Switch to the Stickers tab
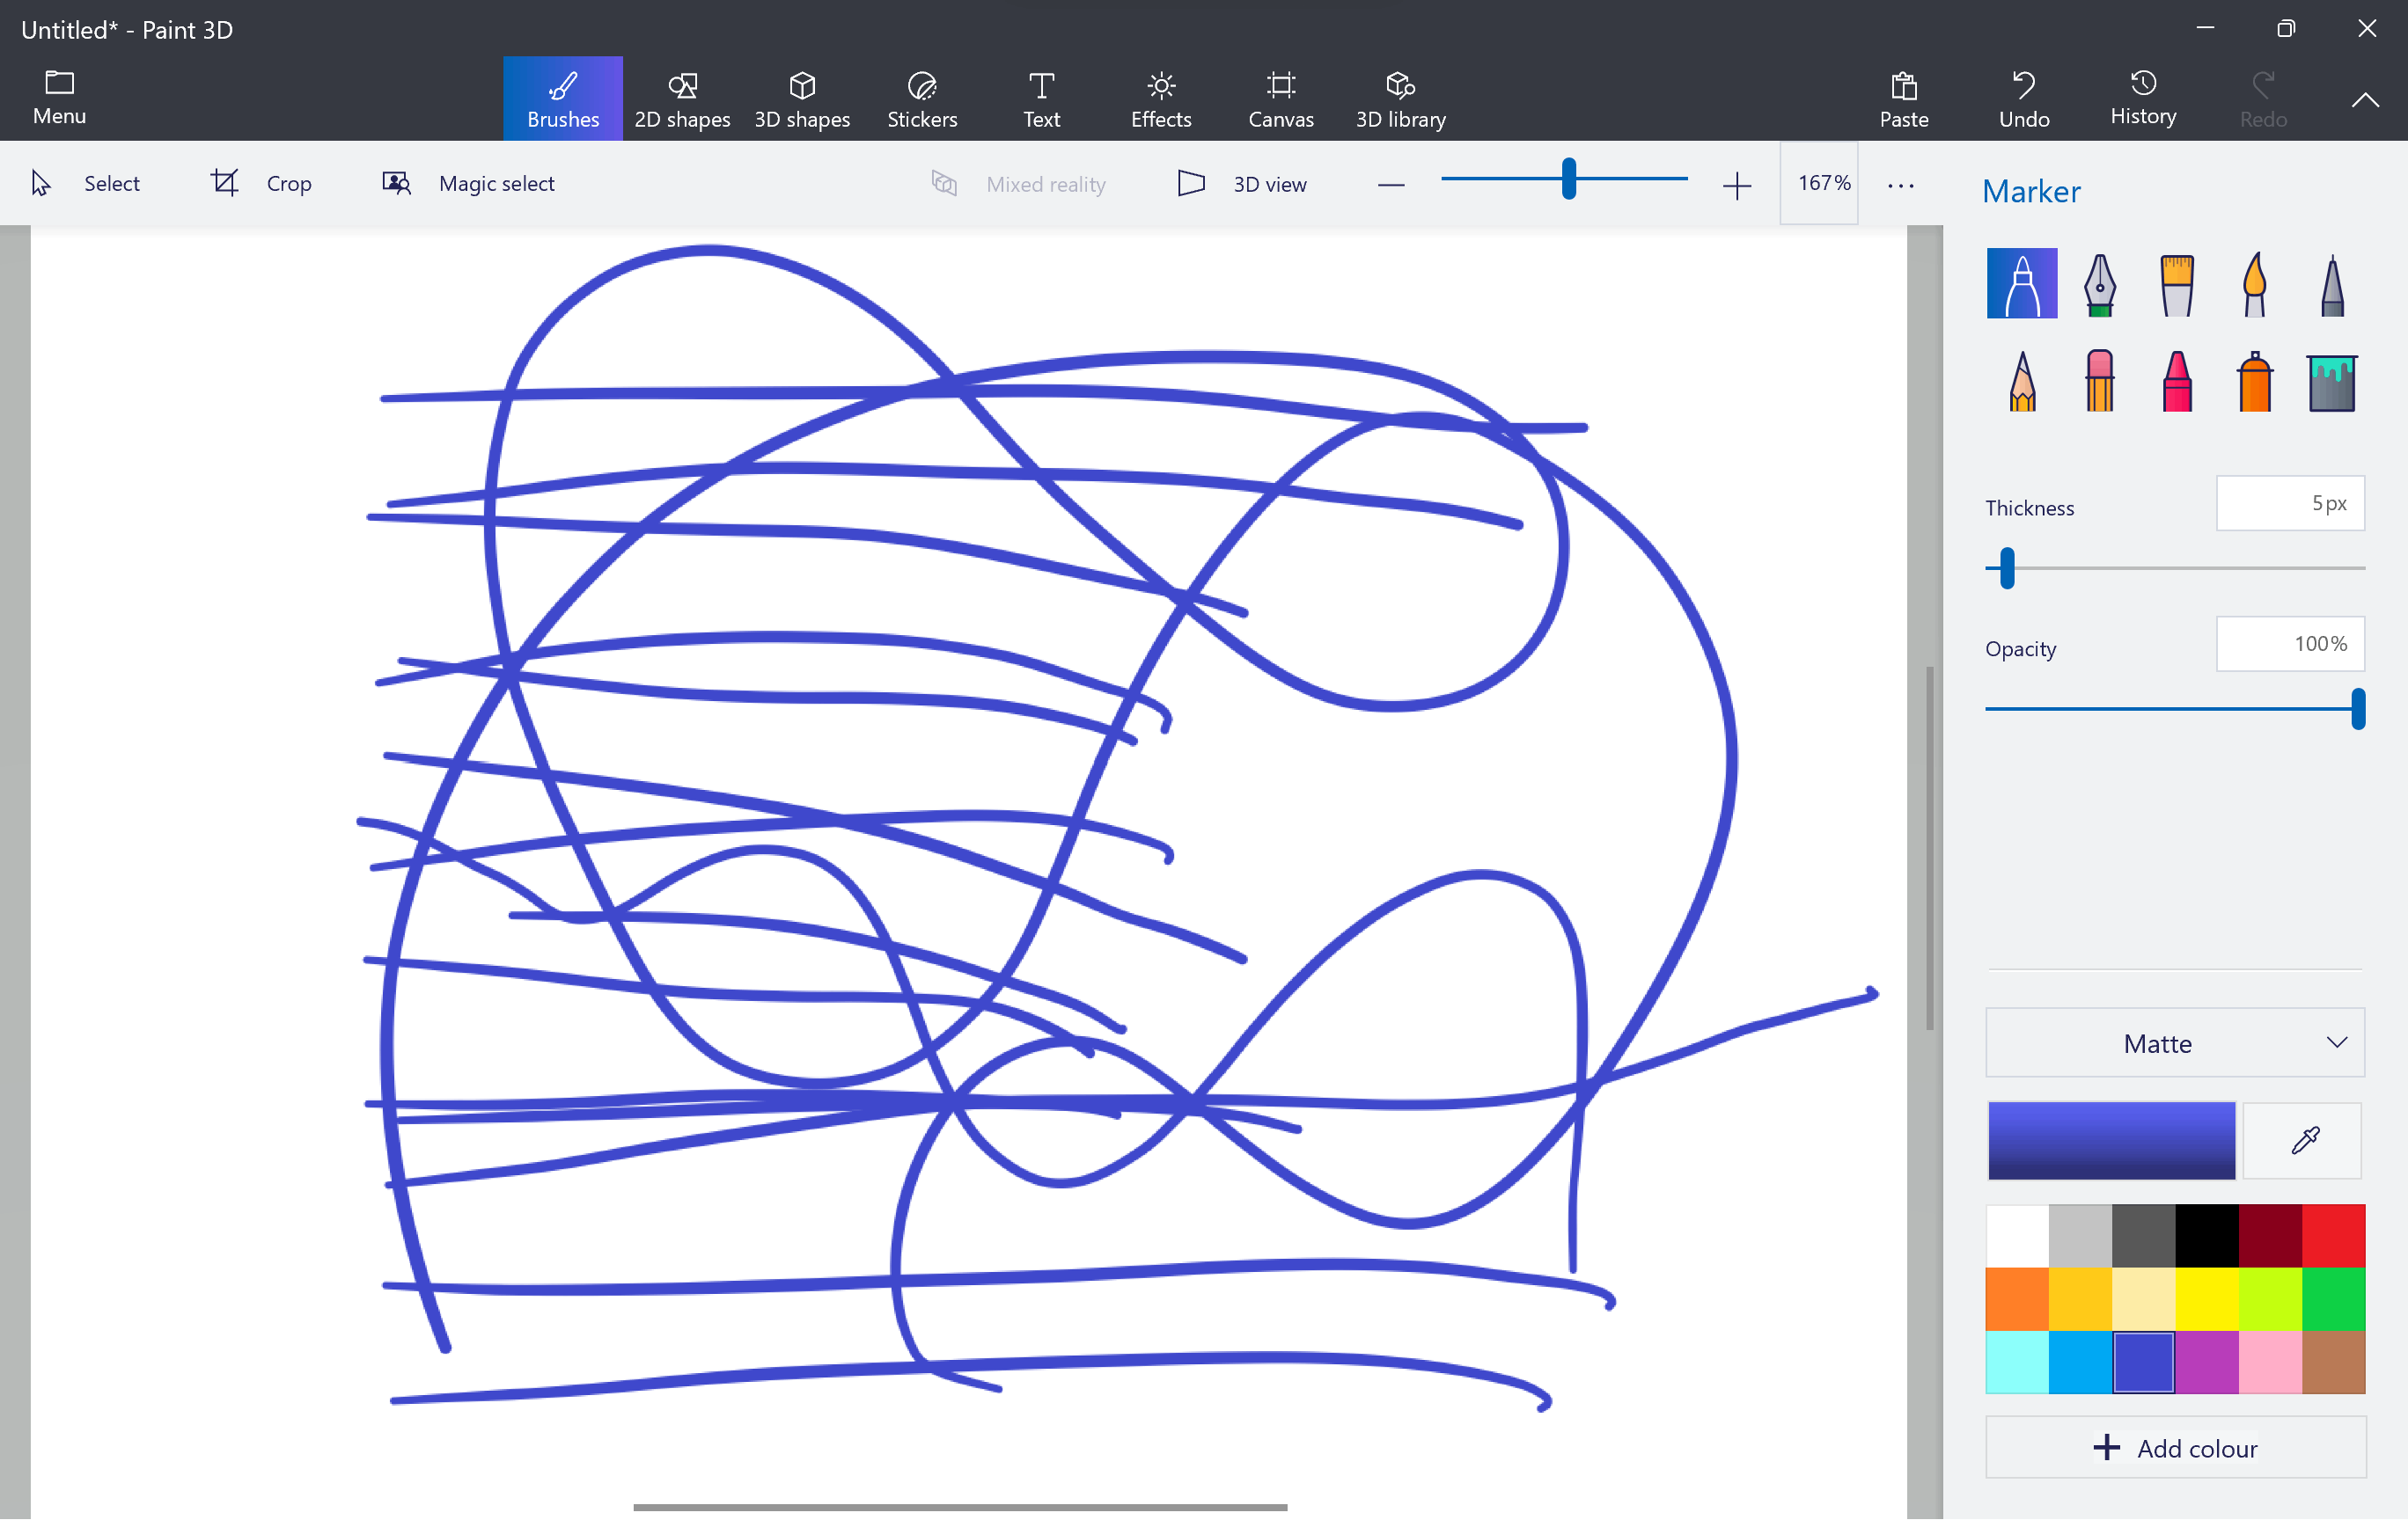The image size is (2408, 1520). pyautogui.click(x=921, y=100)
